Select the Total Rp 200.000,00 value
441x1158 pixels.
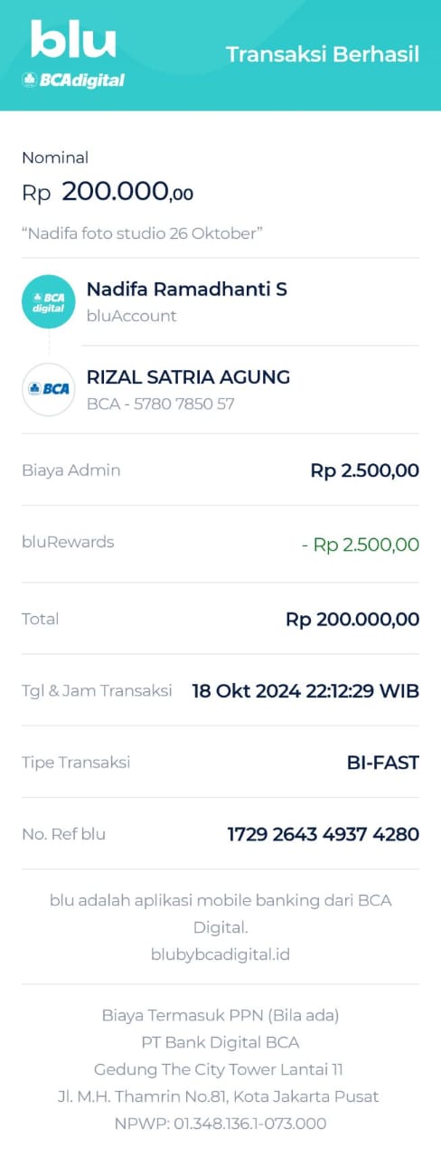(352, 620)
